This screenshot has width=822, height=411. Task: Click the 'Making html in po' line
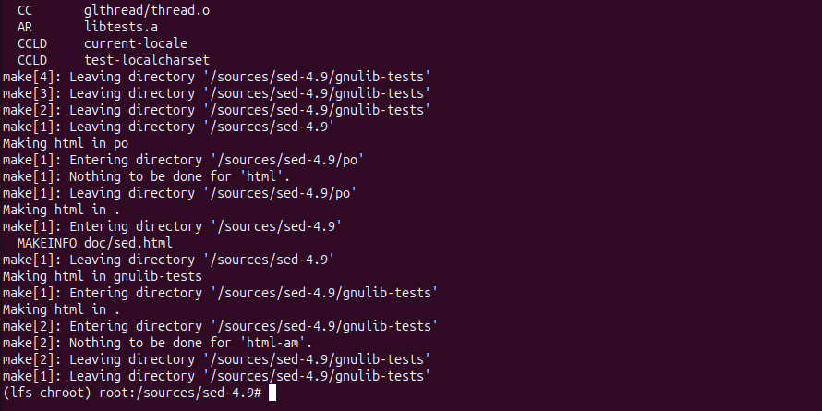tap(66, 143)
